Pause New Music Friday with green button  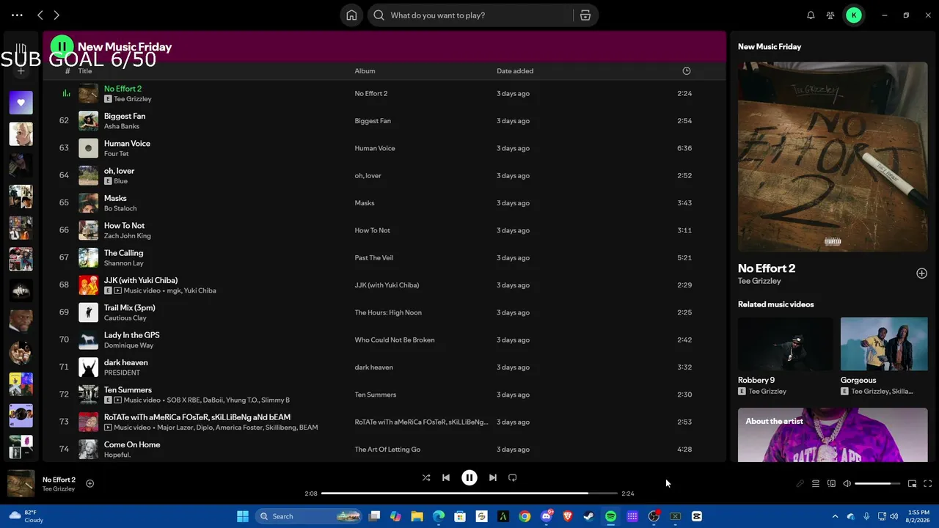click(x=62, y=46)
